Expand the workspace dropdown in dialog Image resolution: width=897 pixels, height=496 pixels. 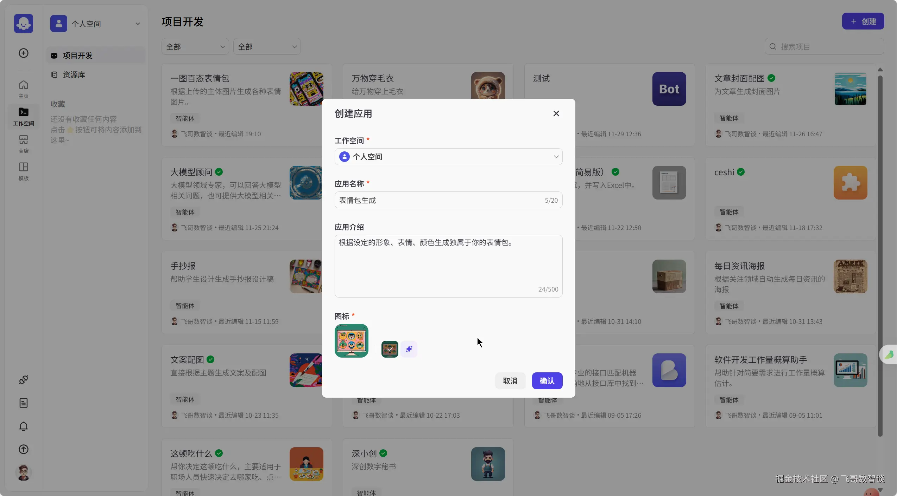point(448,157)
